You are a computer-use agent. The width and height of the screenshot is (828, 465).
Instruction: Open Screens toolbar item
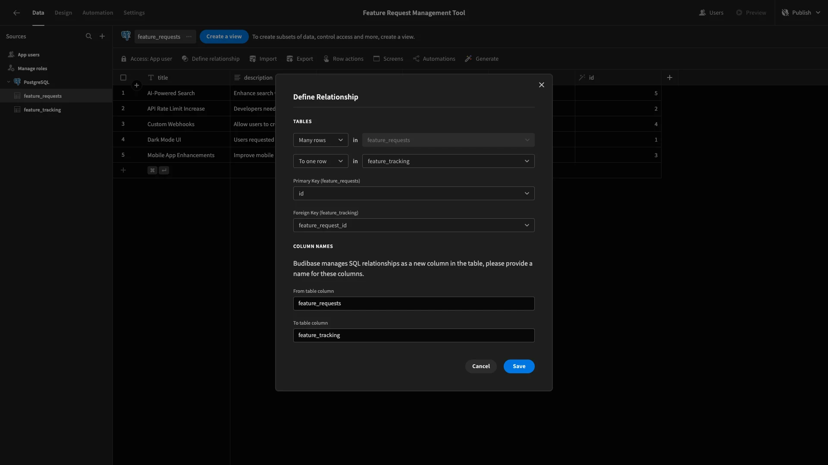coord(388,59)
